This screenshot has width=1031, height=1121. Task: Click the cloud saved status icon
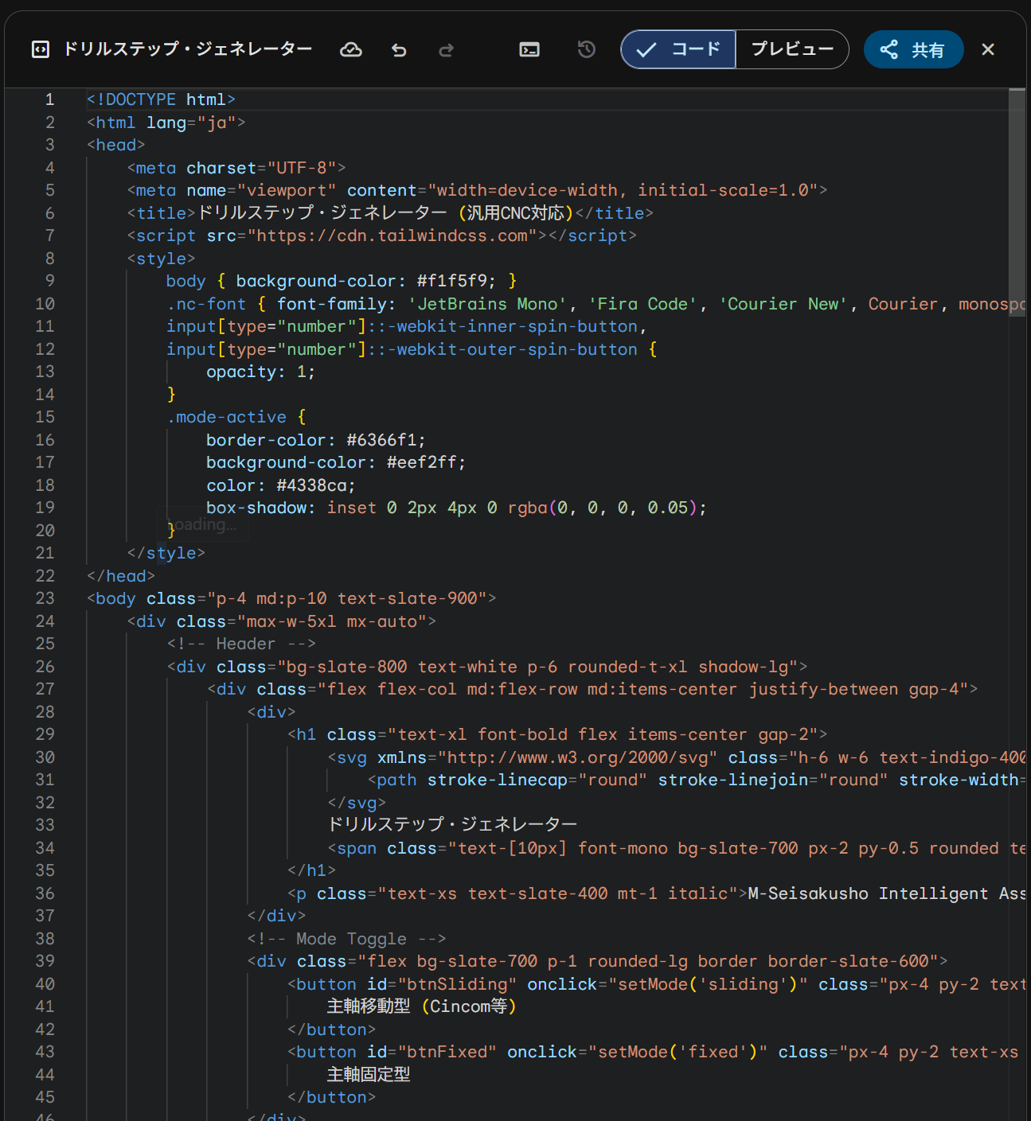click(x=351, y=50)
